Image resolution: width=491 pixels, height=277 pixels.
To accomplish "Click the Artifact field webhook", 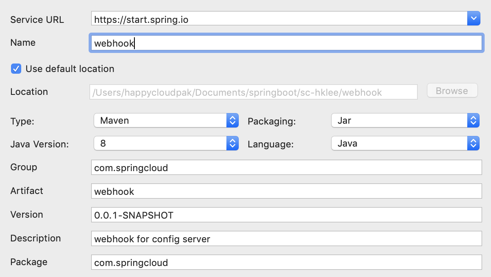I will 286,191.
